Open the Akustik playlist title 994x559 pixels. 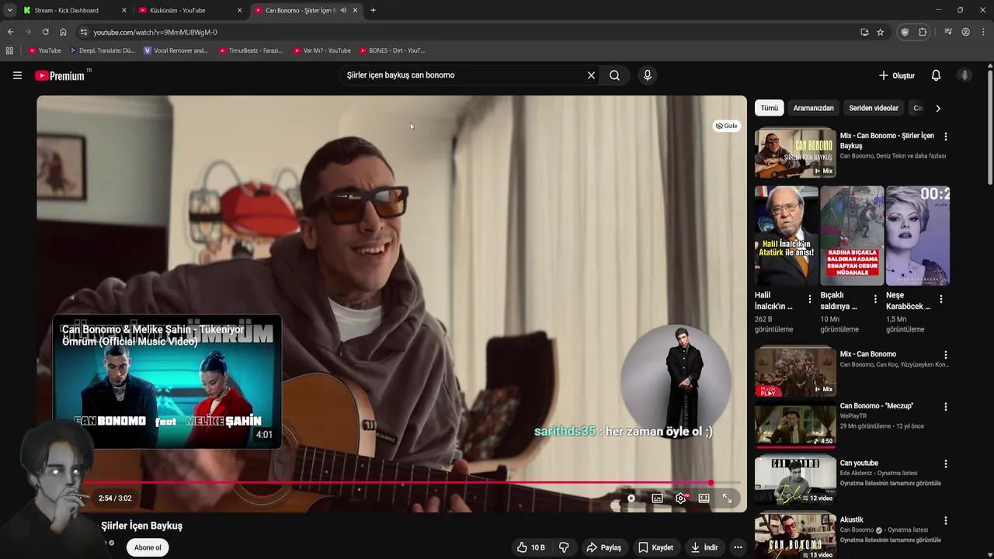851,519
